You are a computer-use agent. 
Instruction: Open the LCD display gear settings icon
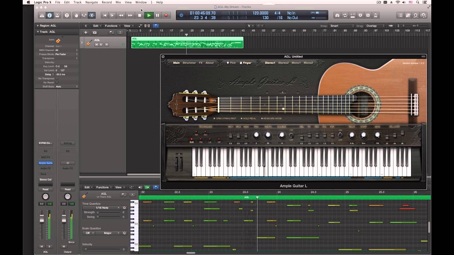(x=182, y=15)
